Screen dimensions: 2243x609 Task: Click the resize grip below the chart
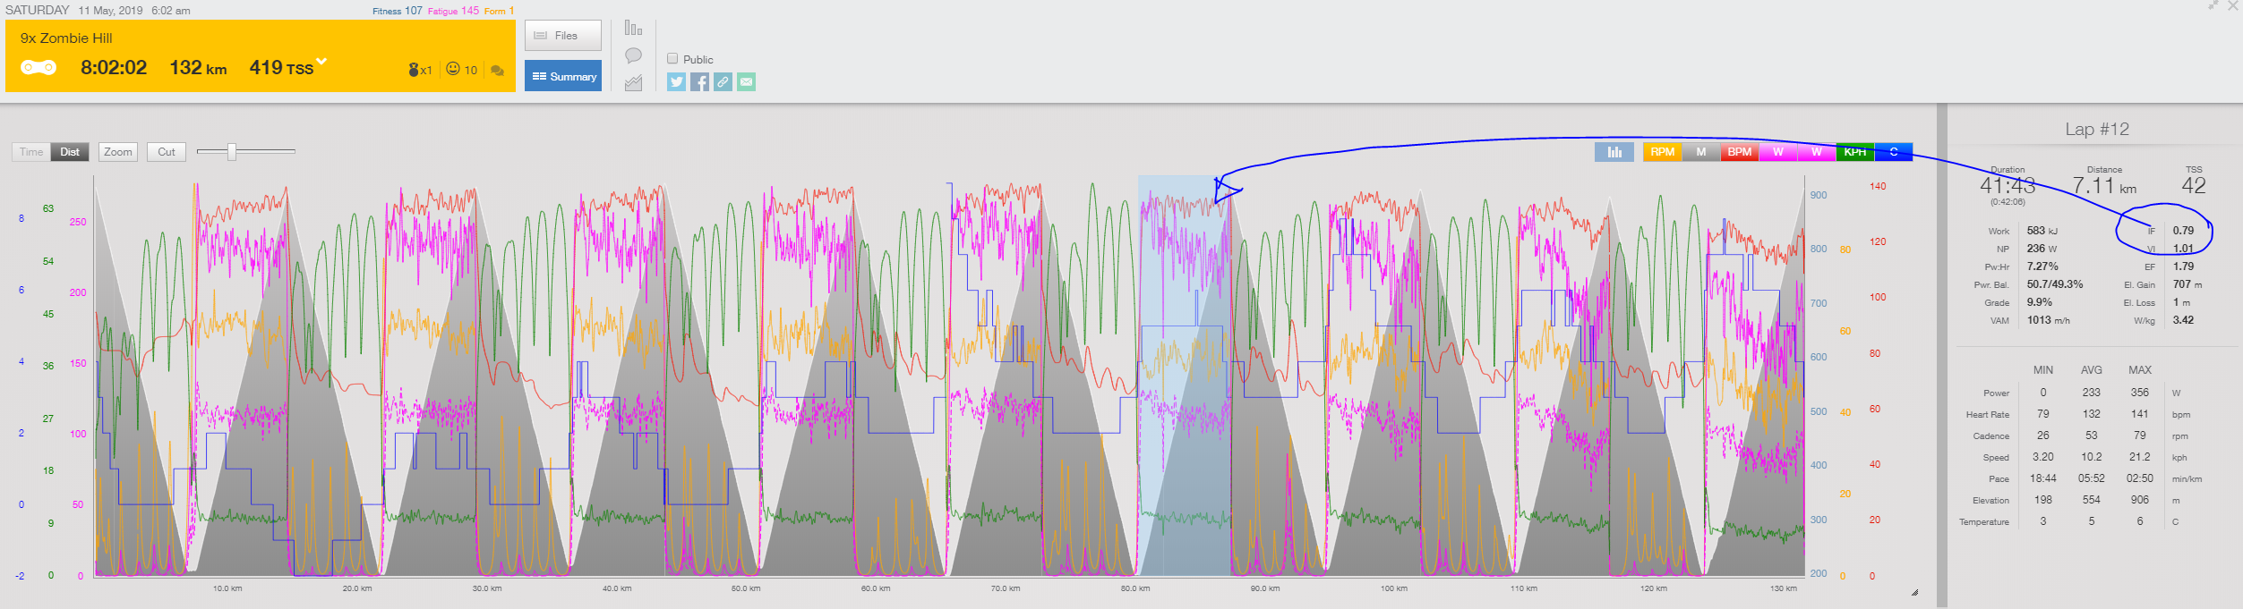pyautogui.click(x=1914, y=592)
